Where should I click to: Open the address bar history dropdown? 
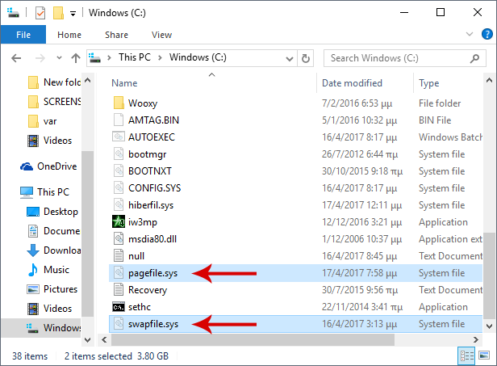(289, 59)
